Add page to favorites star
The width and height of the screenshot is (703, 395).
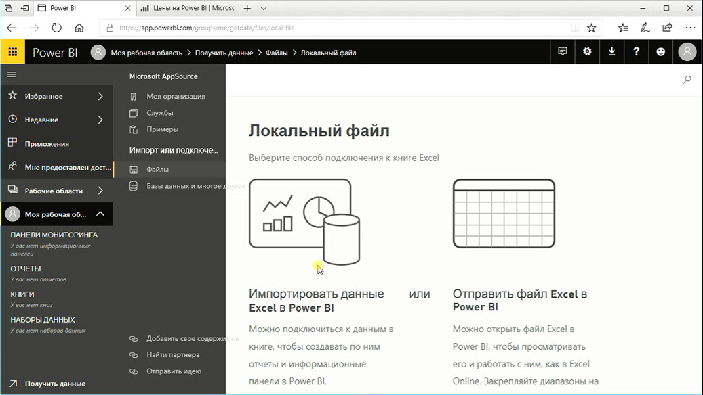click(x=592, y=28)
